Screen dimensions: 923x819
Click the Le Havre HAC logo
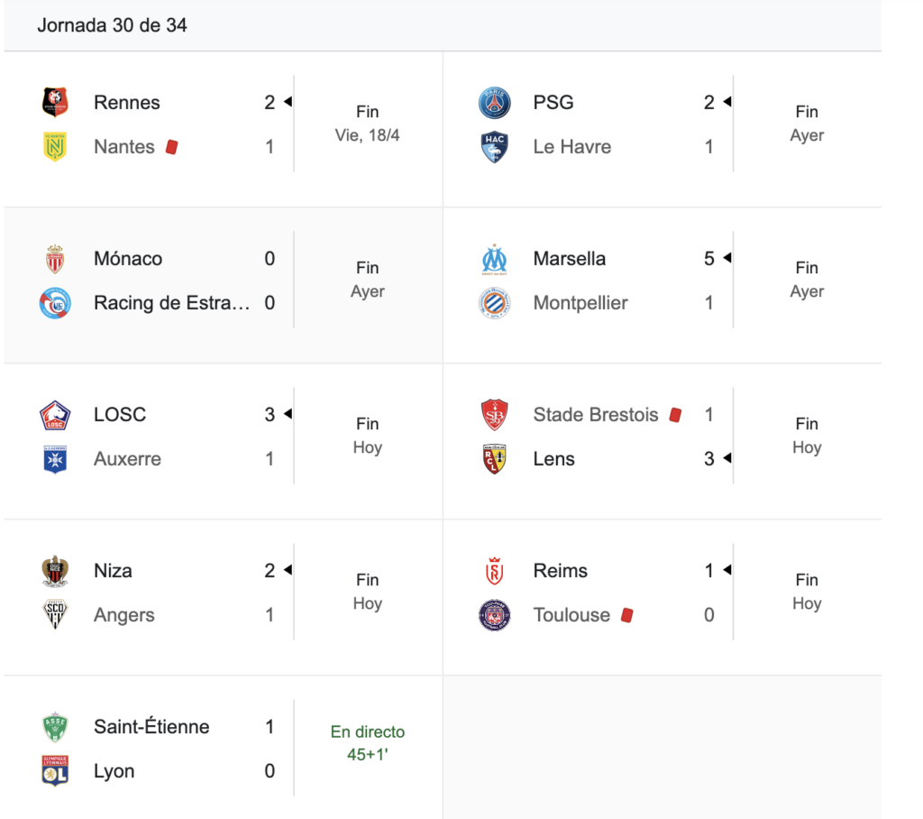495,147
